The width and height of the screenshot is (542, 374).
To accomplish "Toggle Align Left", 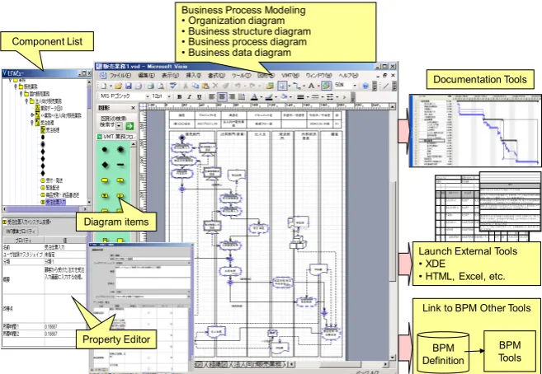I will tap(212, 97).
